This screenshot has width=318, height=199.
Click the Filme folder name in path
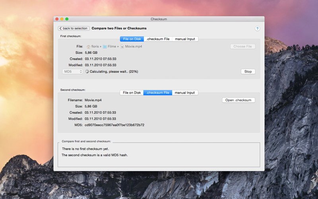click(112, 47)
